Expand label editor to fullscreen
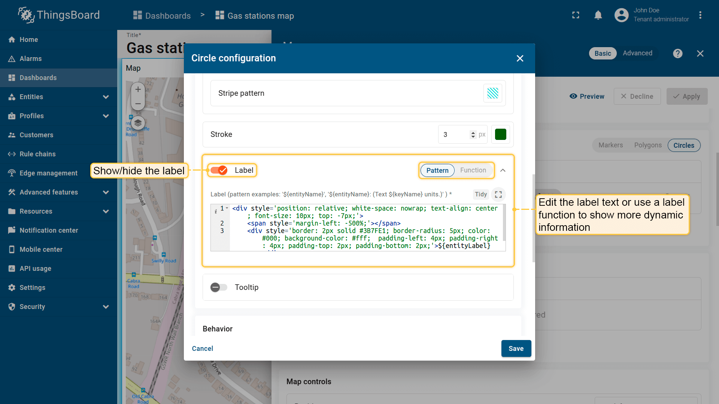The height and width of the screenshot is (404, 719). coord(498,195)
